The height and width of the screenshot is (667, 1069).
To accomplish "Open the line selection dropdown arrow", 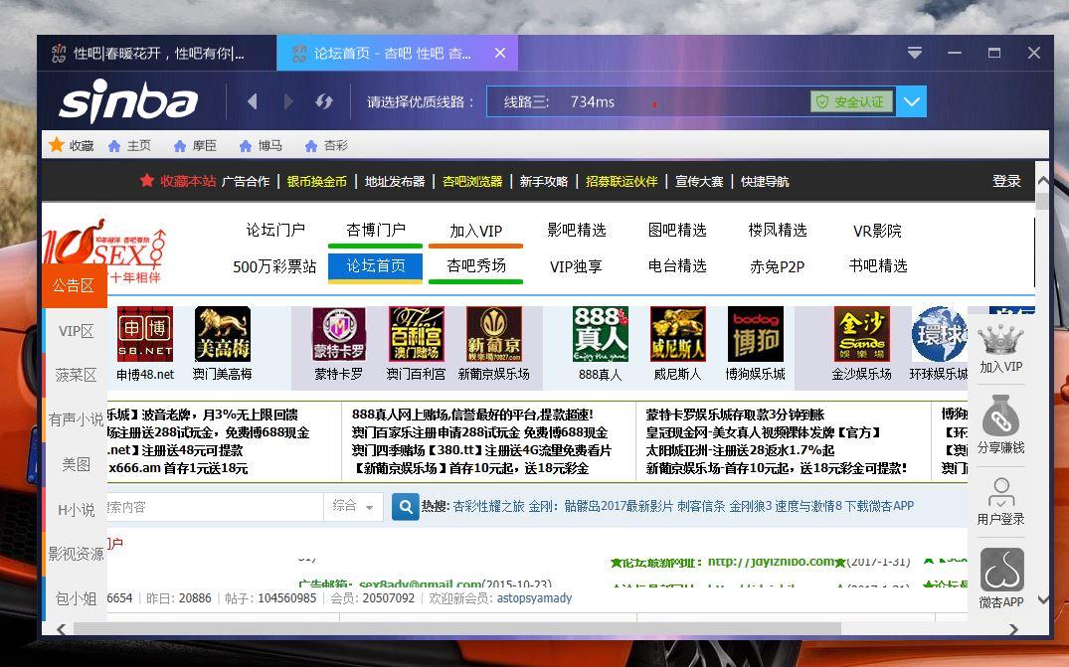I will click(x=912, y=101).
